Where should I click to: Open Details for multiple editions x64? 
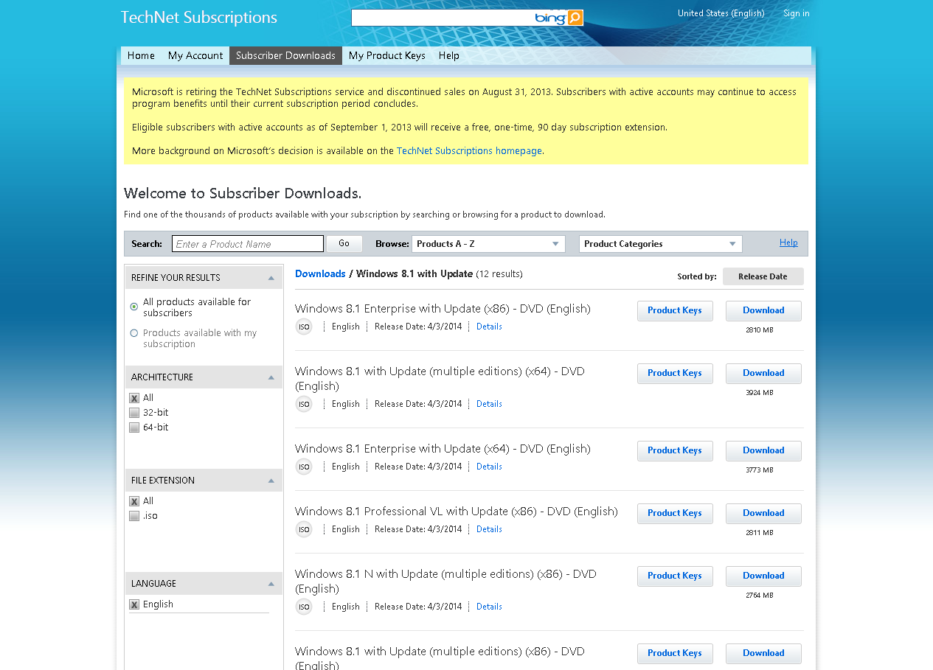[x=489, y=404]
